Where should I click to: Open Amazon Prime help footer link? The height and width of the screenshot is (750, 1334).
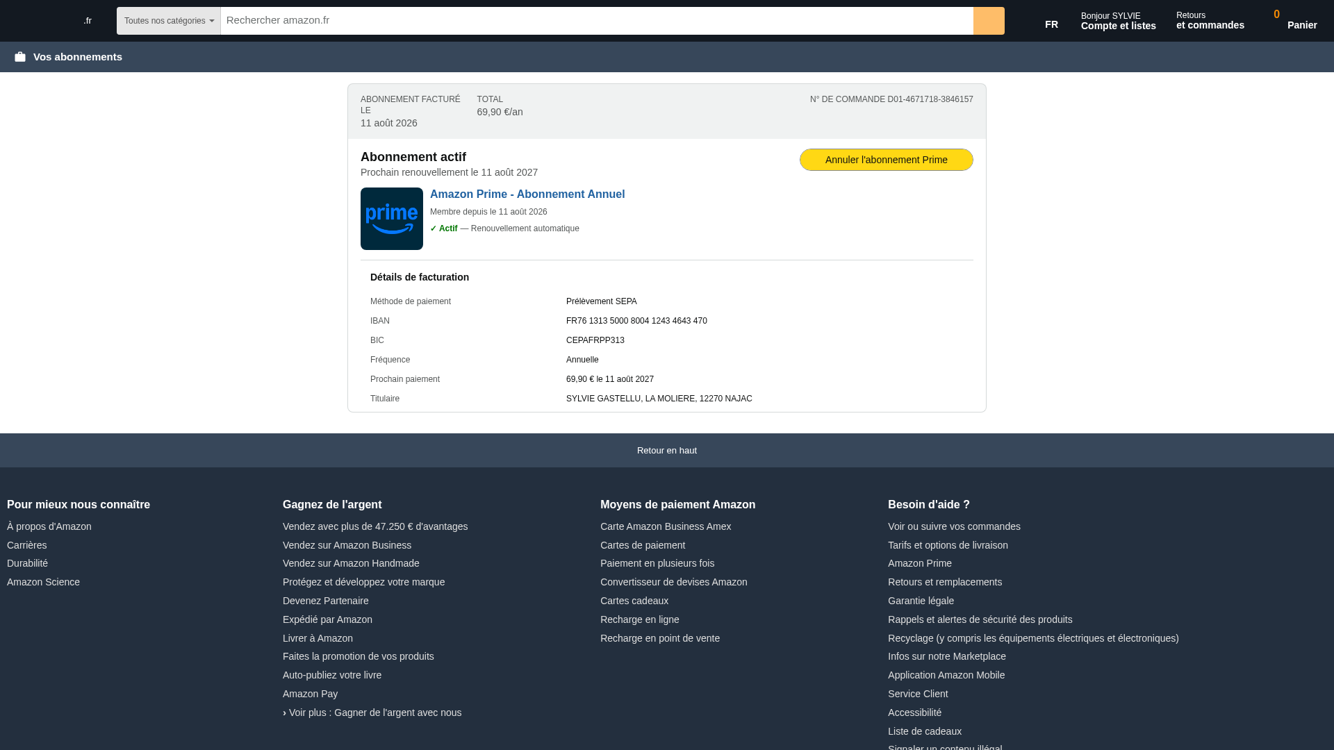point(920,563)
